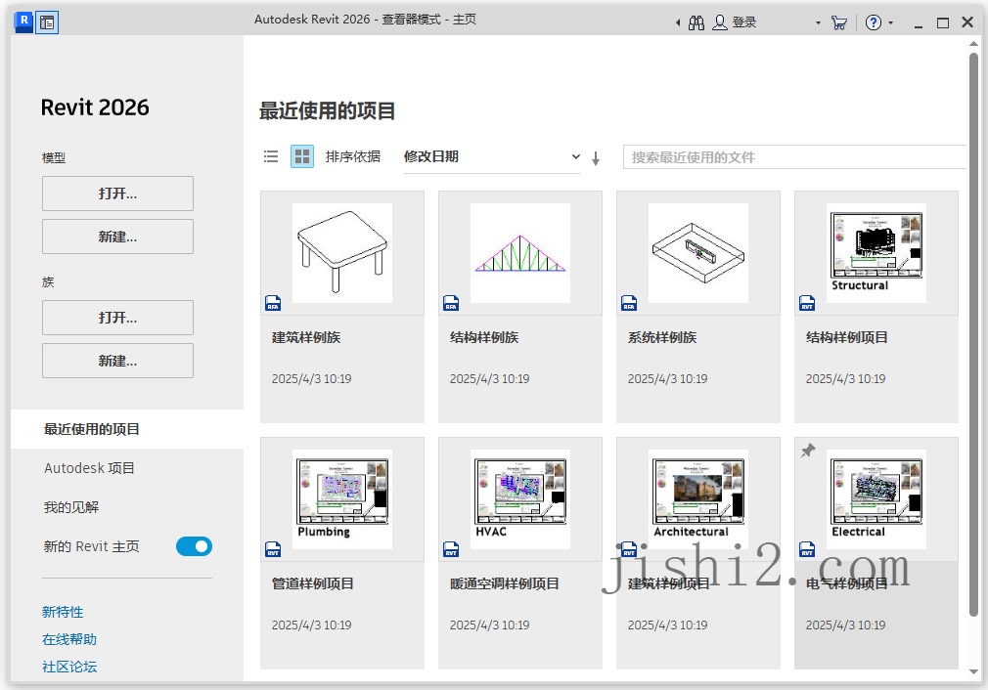Click the 系统样例族 title text
This screenshot has height=690, width=988.
point(662,337)
